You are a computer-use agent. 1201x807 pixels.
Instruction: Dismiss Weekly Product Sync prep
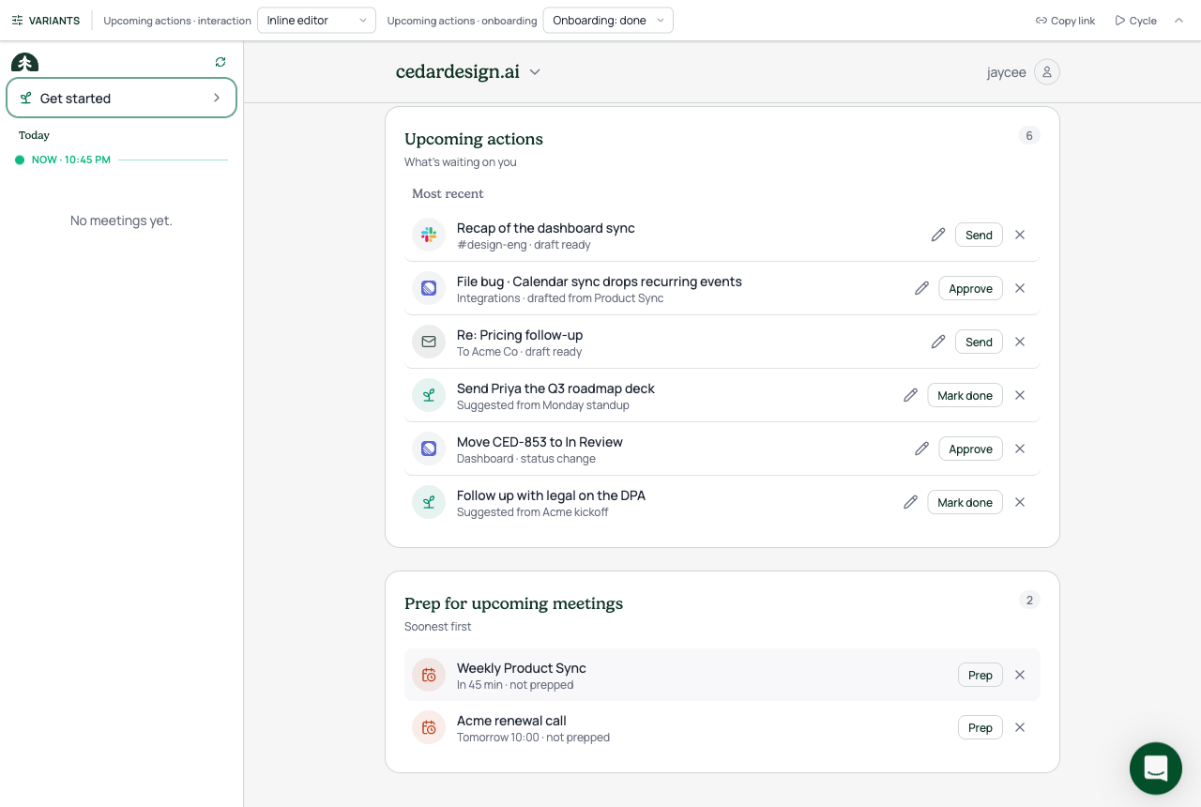[x=1020, y=675]
